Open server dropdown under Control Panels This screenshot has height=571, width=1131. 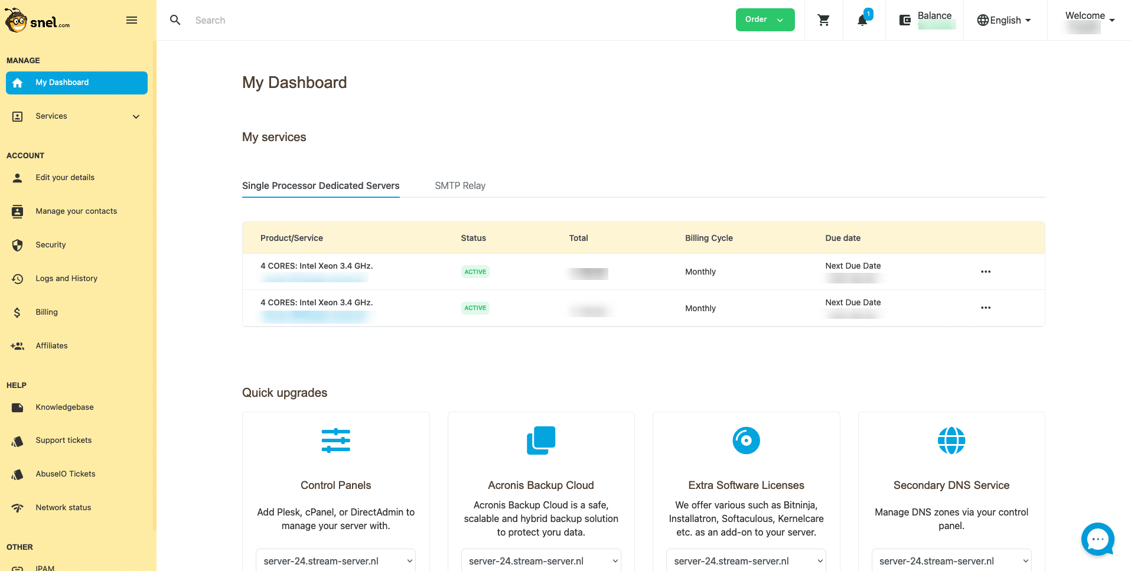pos(335,561)
